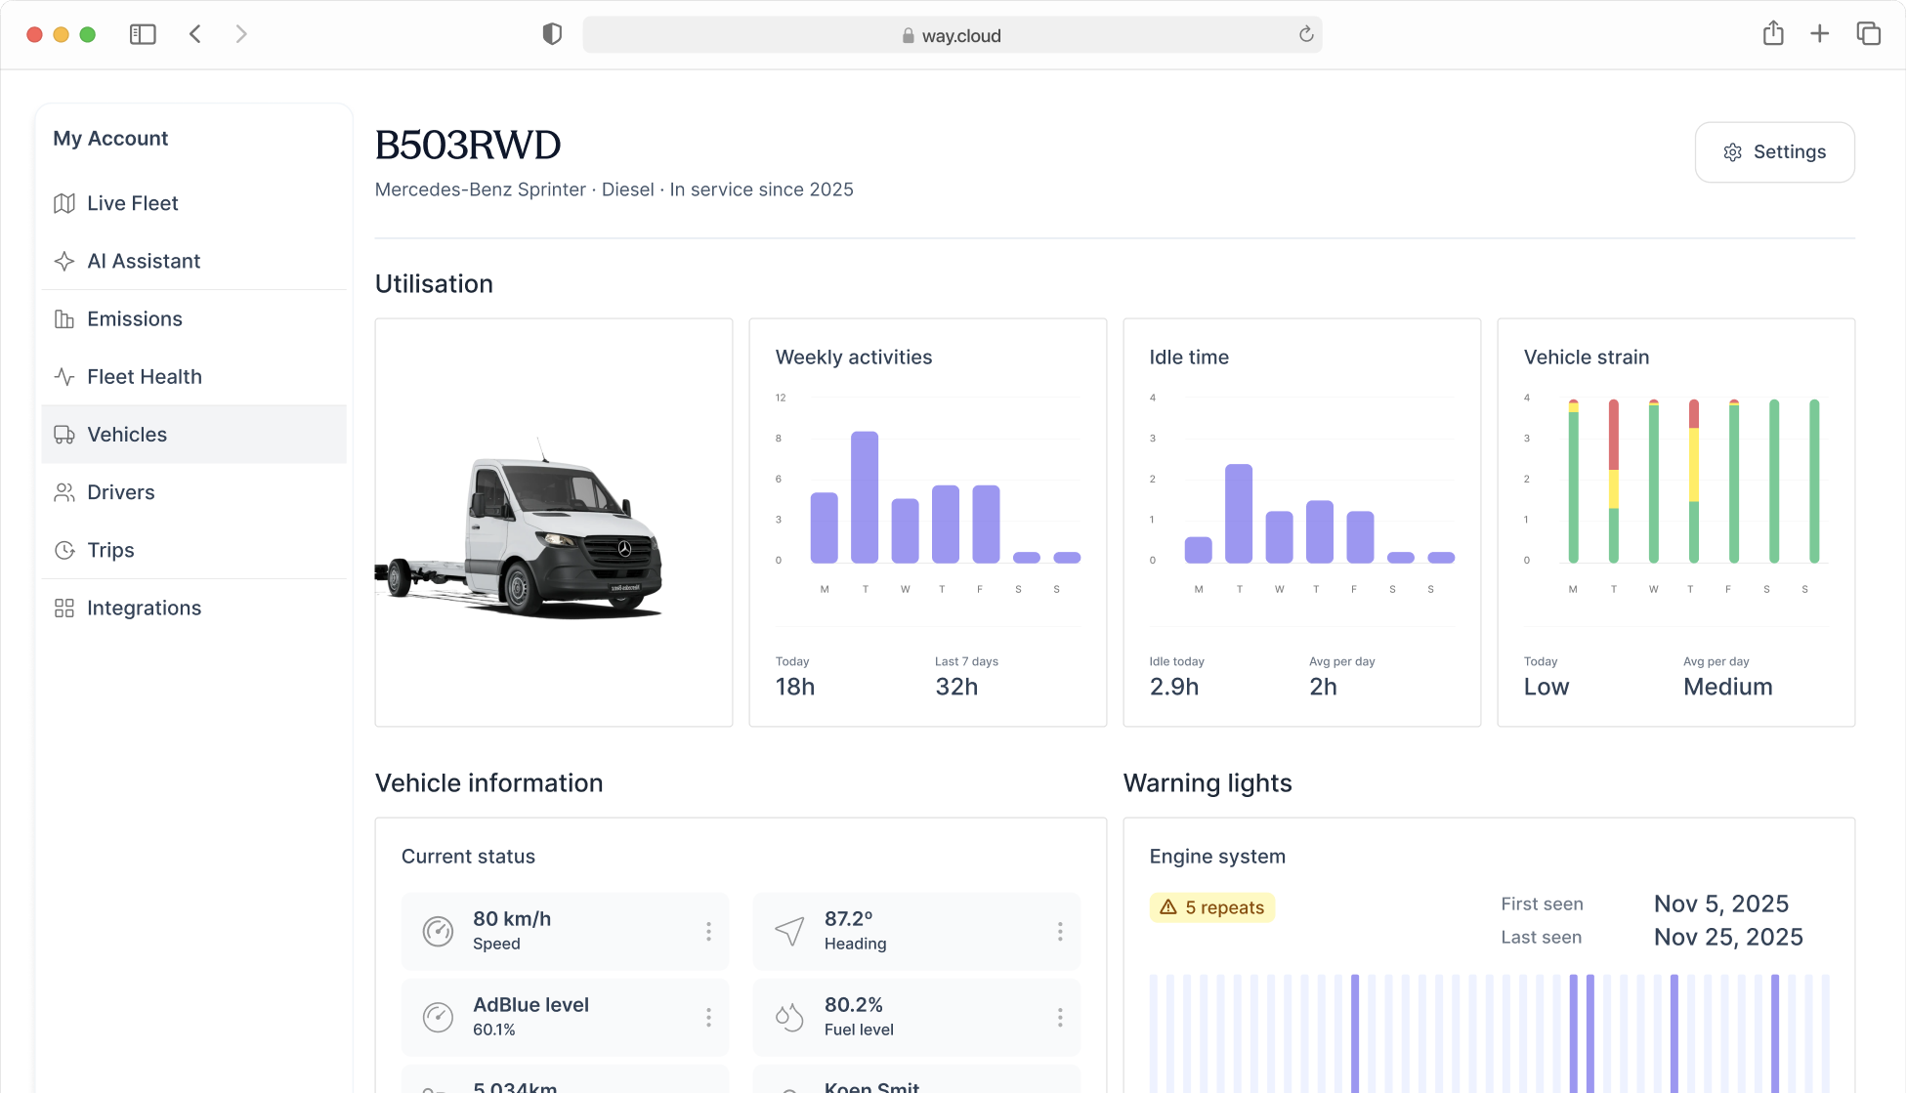Click the speedometer icon next to Speed
The image size is (1907, 1093).
[x=436, y=931]
